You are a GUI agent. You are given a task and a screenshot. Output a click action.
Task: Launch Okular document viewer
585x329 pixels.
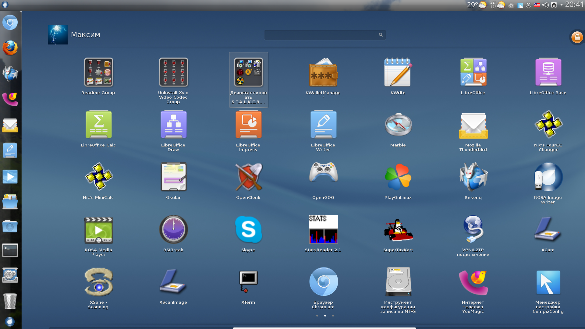pyautogui.click(x=173, y=177)
